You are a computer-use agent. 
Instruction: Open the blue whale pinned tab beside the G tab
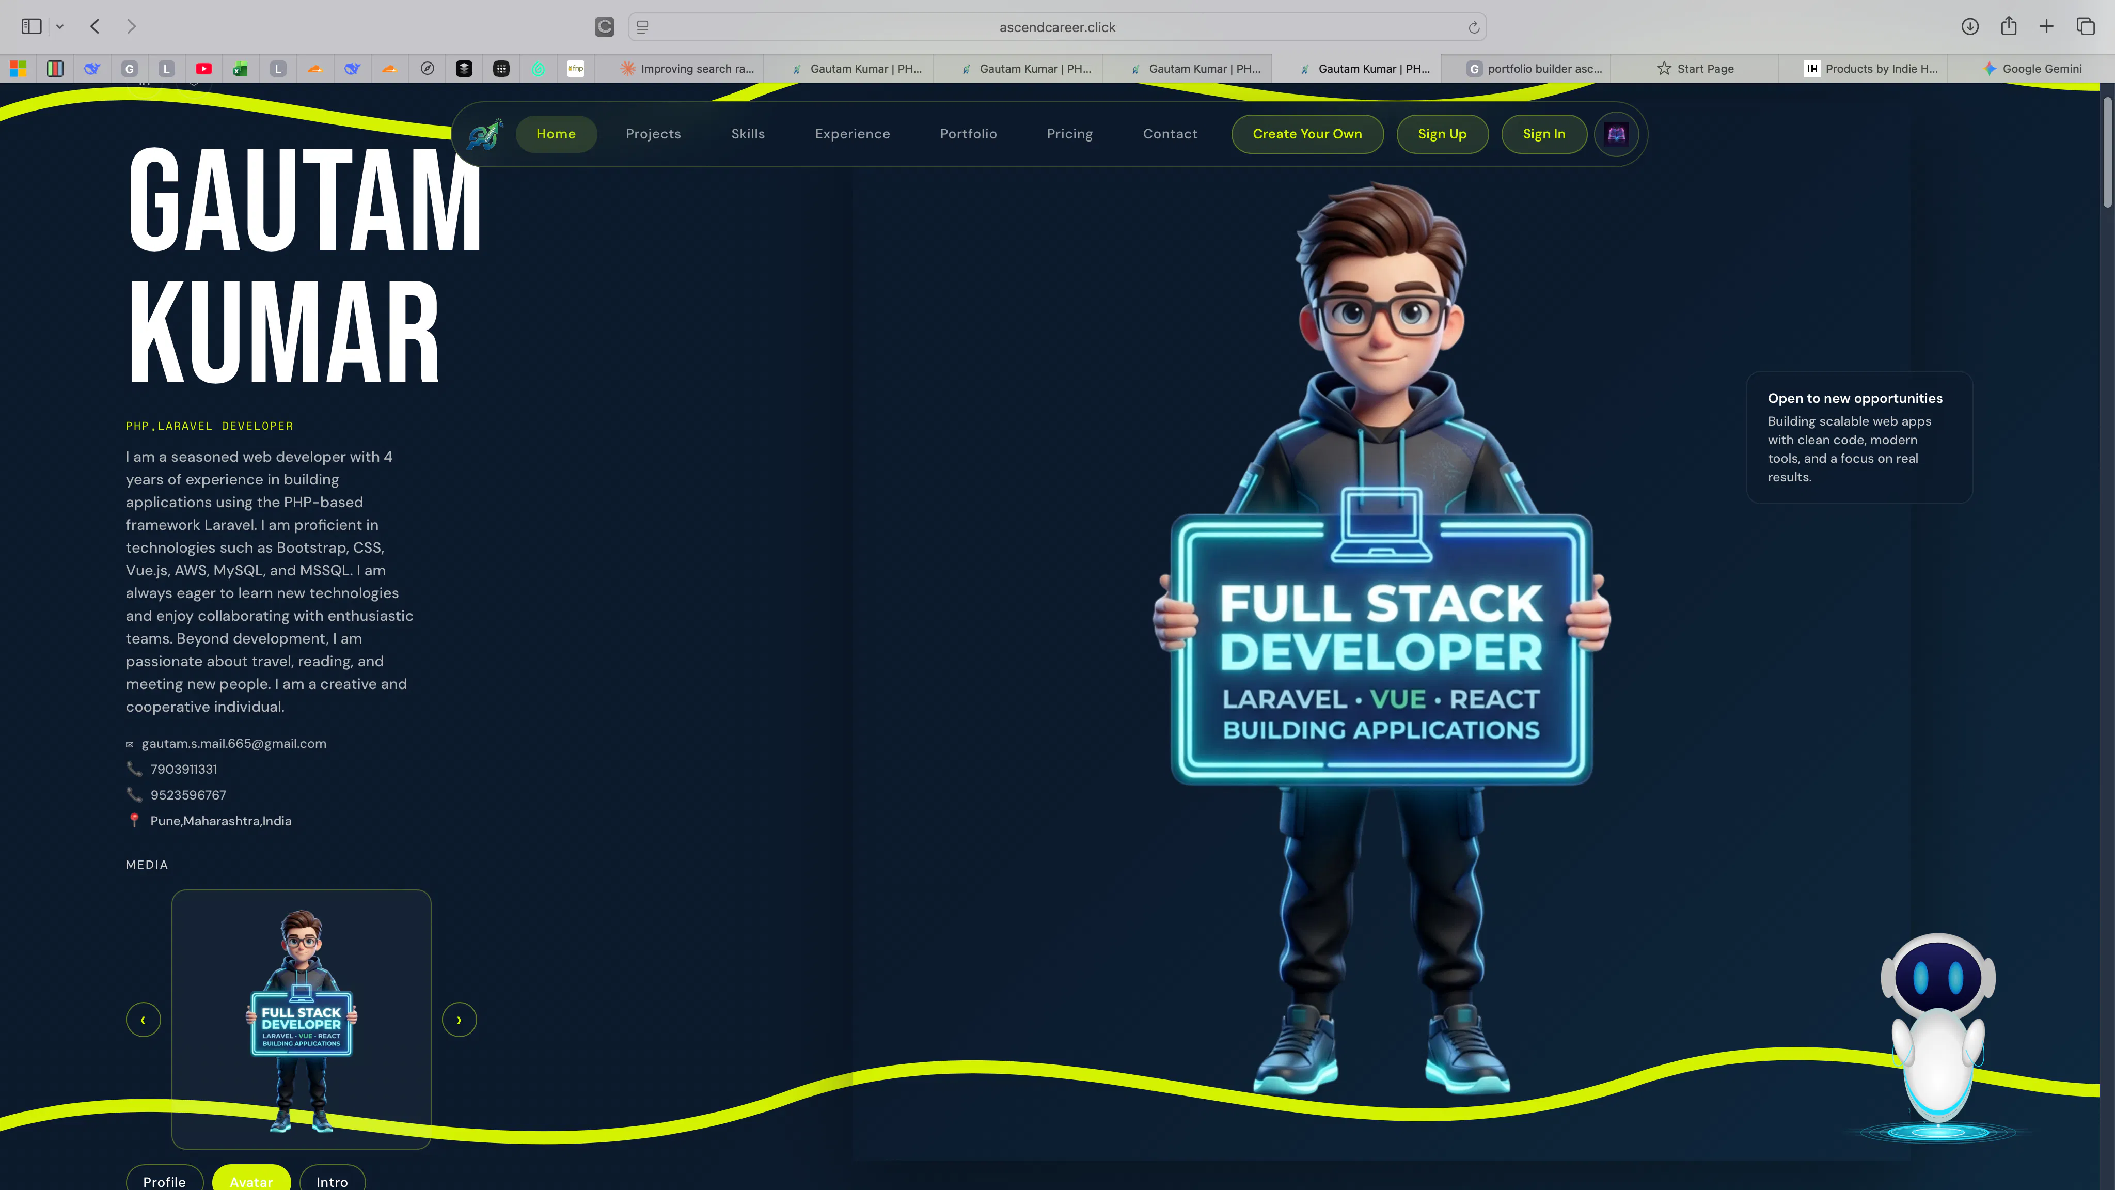coord(92,69)
